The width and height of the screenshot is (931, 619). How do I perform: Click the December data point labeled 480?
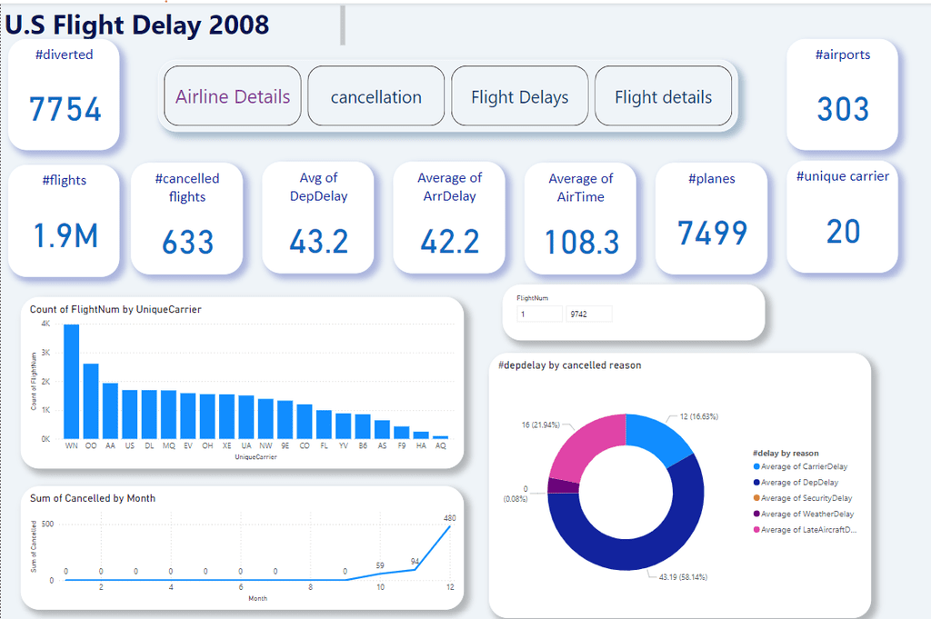(x=449, y=526)
